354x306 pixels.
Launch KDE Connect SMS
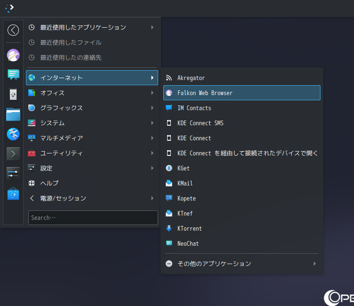[x=242, y=123]
